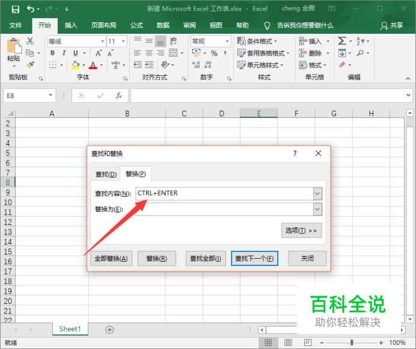This screenshot has height=349, width=416.
Task: Toggle Italic formatting
Action: point(64,53)
